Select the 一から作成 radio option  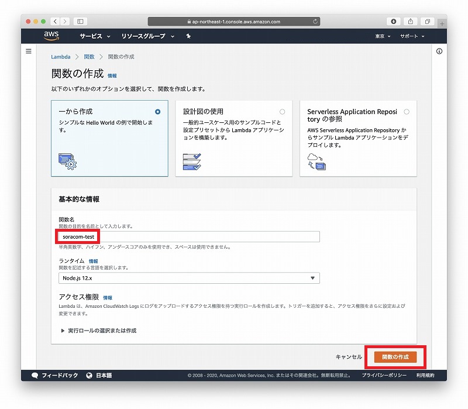[x=157, y=112]
